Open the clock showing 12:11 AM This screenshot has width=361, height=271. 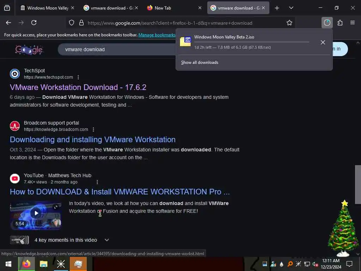(x=331, y=264)
